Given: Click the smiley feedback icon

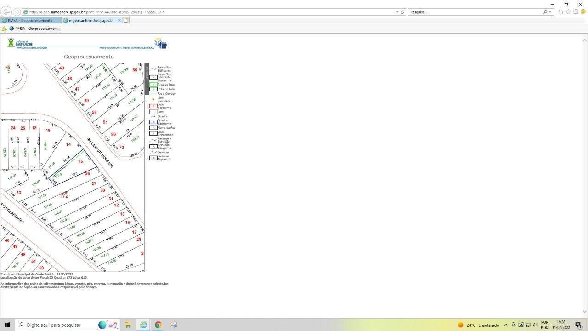Looking at the screenshot, I should 583,12.
